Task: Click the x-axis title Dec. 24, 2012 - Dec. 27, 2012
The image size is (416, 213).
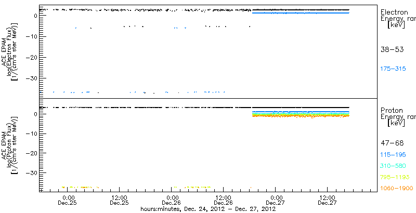Action: coord(209,209)
